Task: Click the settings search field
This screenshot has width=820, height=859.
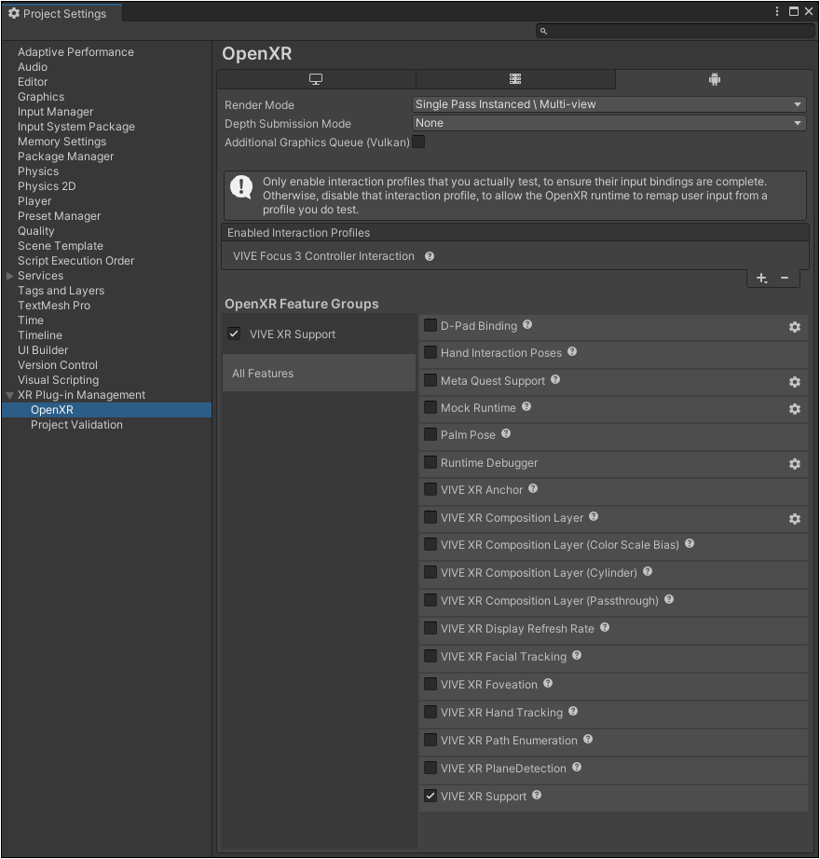Action: 675,31
